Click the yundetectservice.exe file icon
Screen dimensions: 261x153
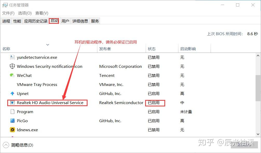[x=12, y=57]
